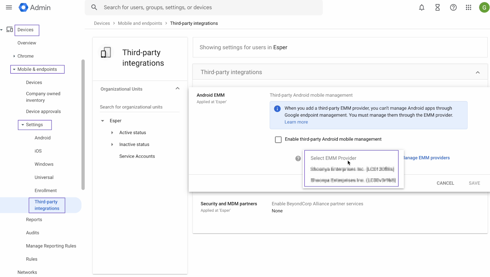Expand the Active status node

(112, 133)
